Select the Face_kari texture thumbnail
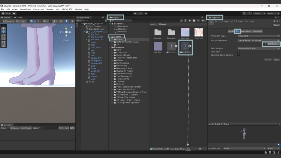The width and height of the screenshot is (281, 158). (199, 32)
